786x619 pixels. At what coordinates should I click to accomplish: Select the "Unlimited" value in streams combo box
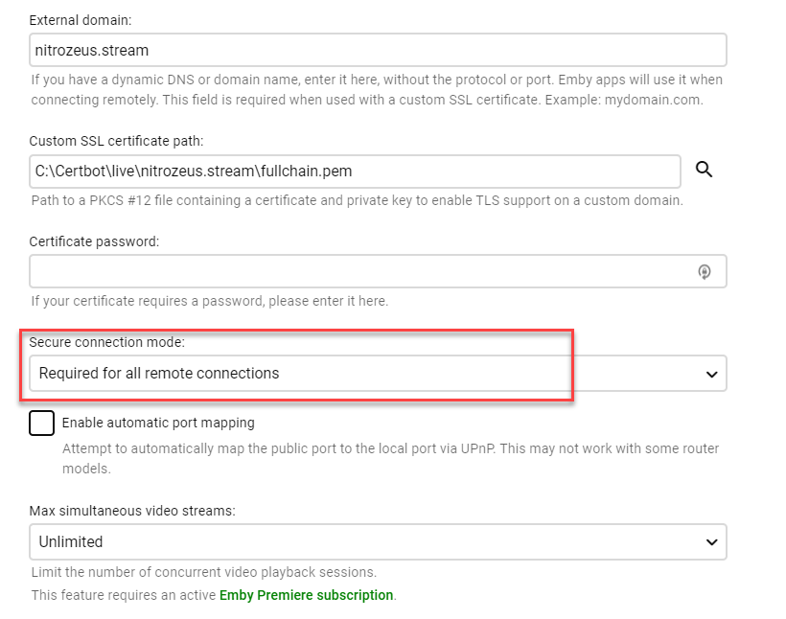pyautogui.click(x=71, y=542)
